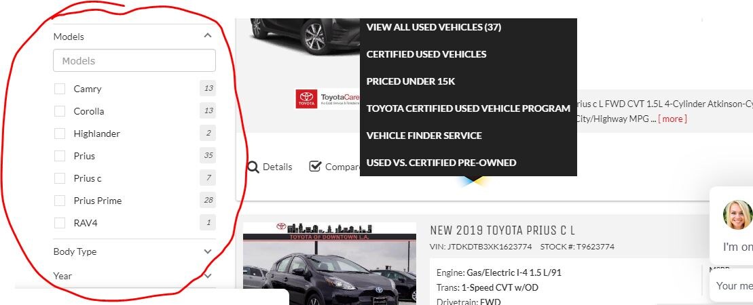The width and height of the screenshot is (753, 305).
Task: Click the chat agent avatar photo
Action: pos(737,214)
